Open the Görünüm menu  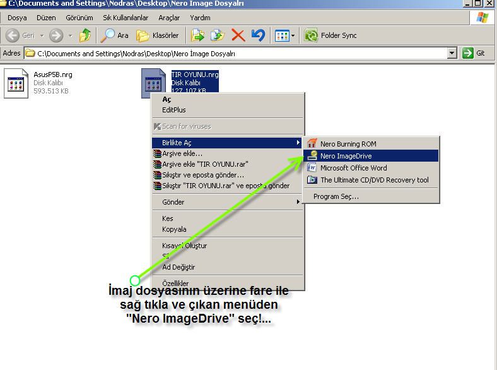(x=79, y=18)
